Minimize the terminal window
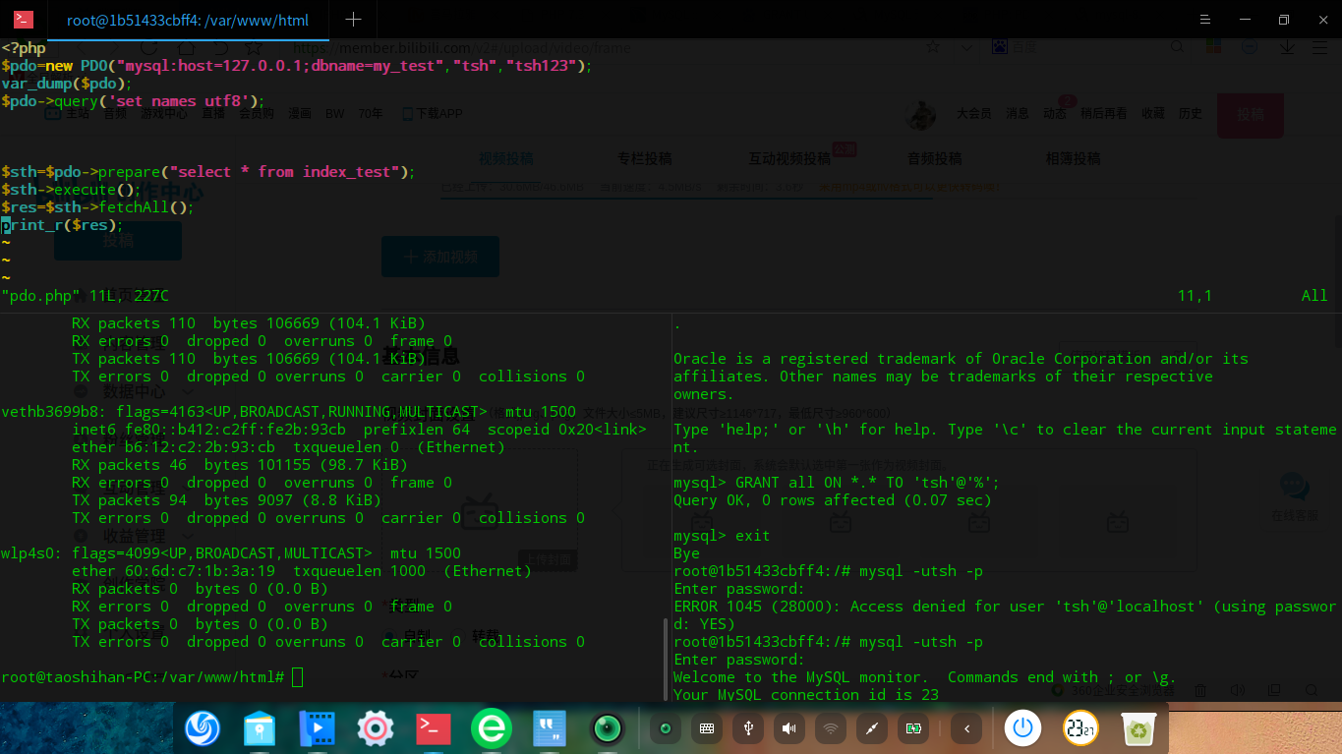The width and height of the screenshot is (1342, 754). (1245, 20)
